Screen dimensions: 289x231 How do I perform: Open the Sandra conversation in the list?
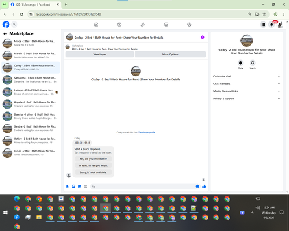coord(31,128)
